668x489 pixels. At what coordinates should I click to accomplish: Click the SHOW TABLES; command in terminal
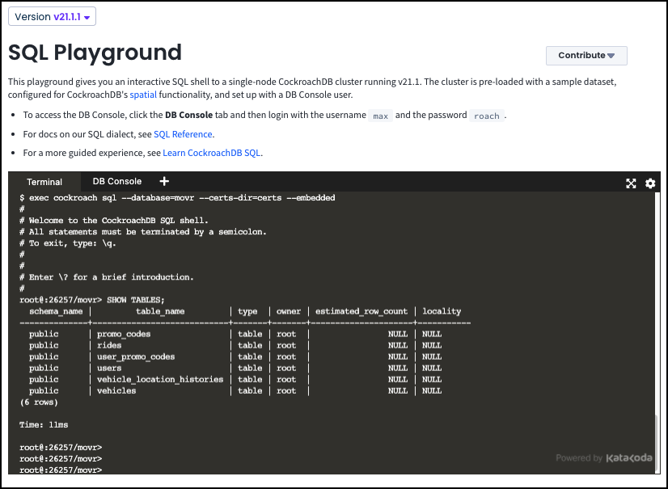tap(136, 300)
